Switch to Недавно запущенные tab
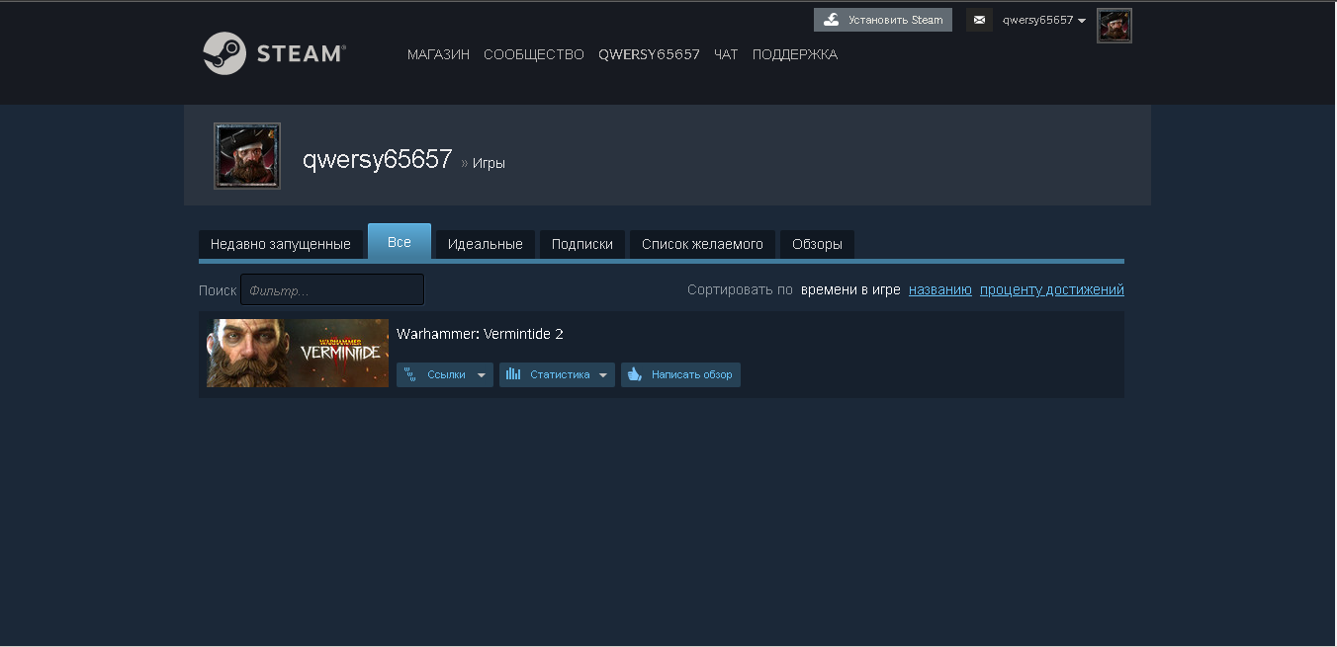Screen dimensions: 1337x647 click(x=281, y=244)
